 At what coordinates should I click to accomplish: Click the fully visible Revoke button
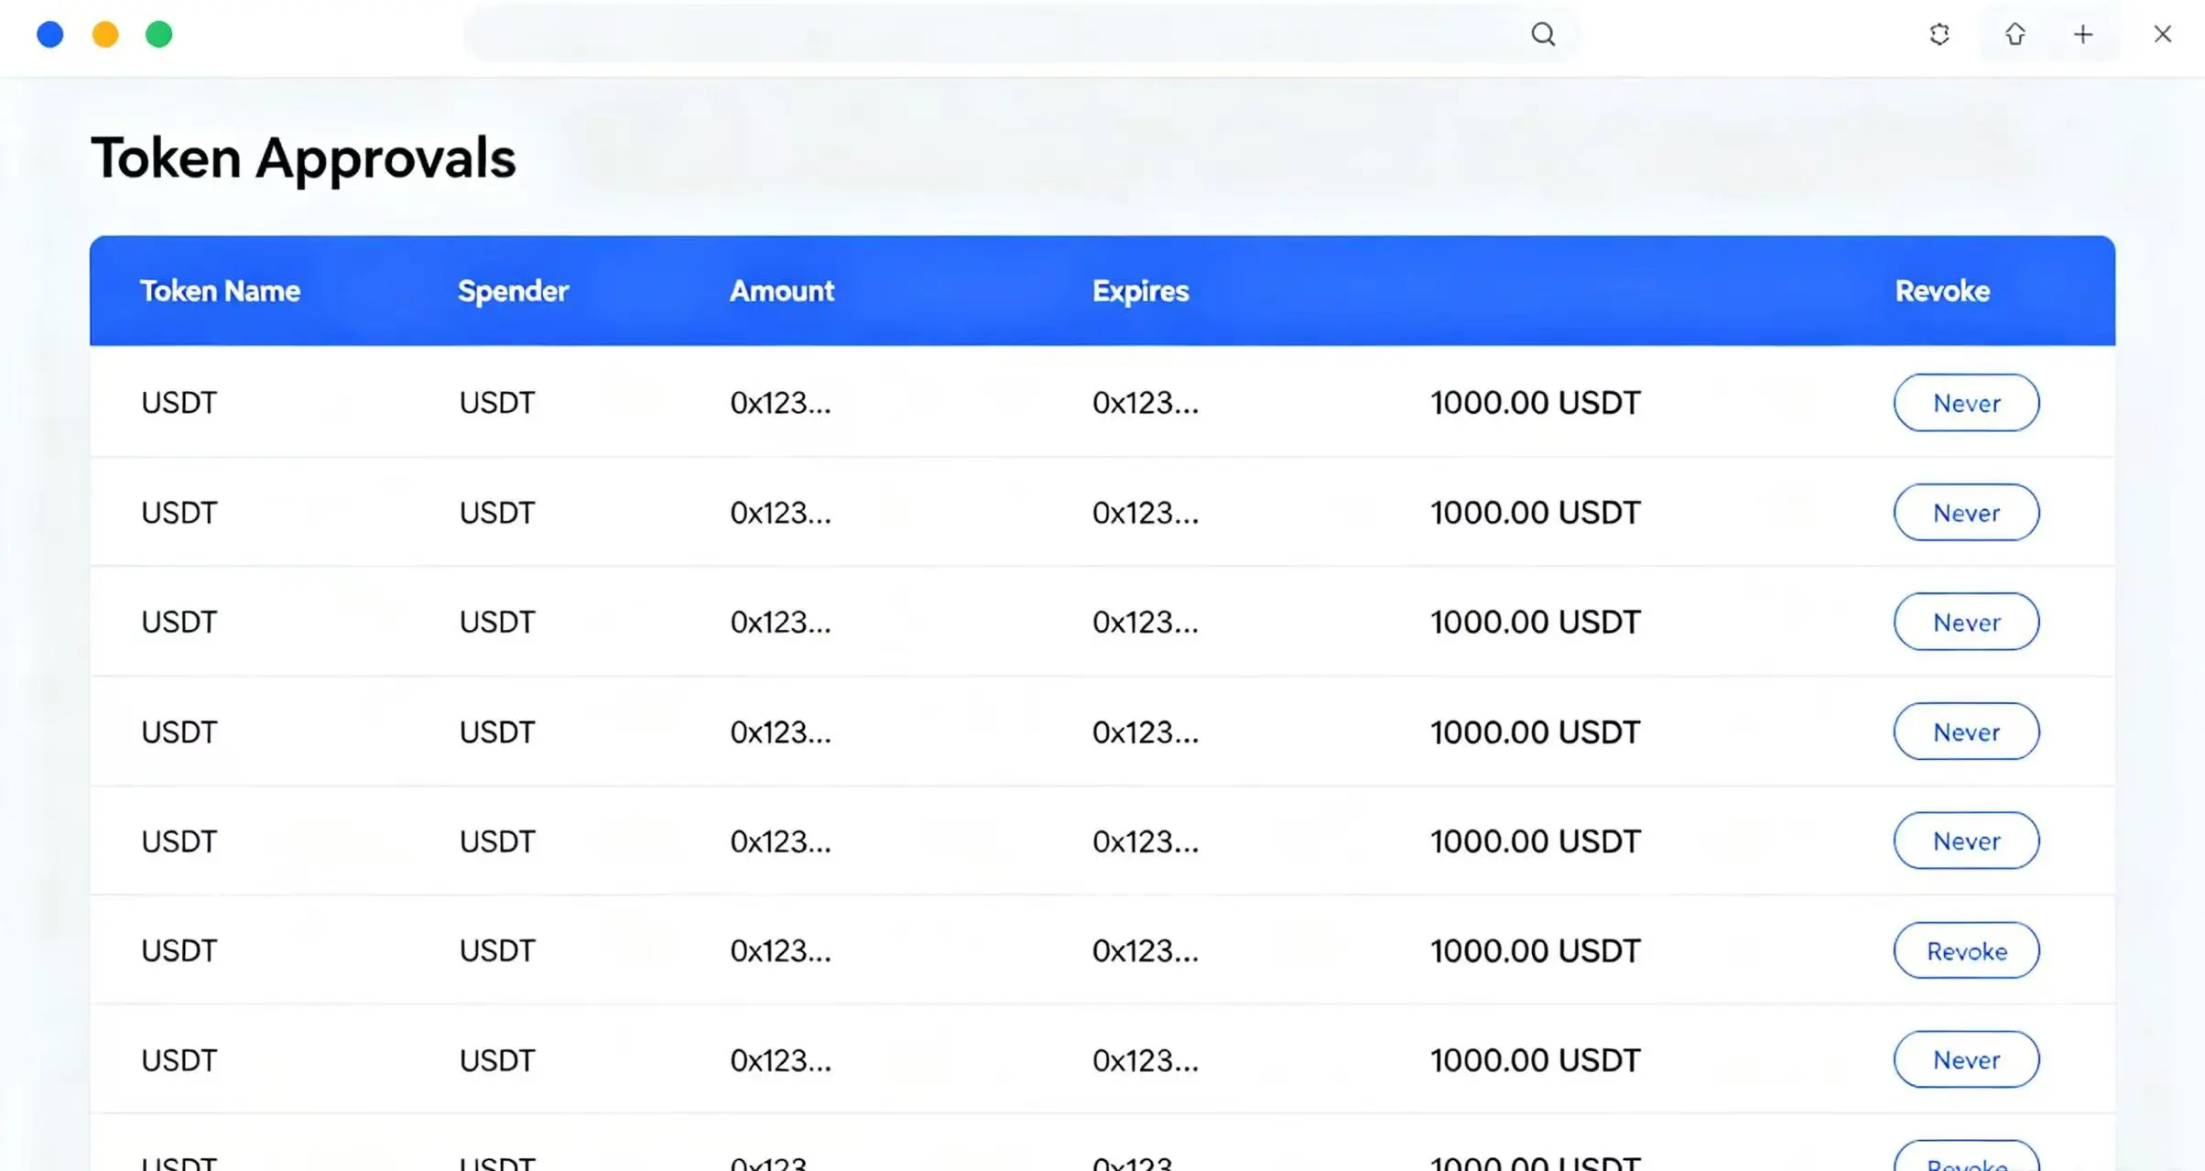(1966, 950)
